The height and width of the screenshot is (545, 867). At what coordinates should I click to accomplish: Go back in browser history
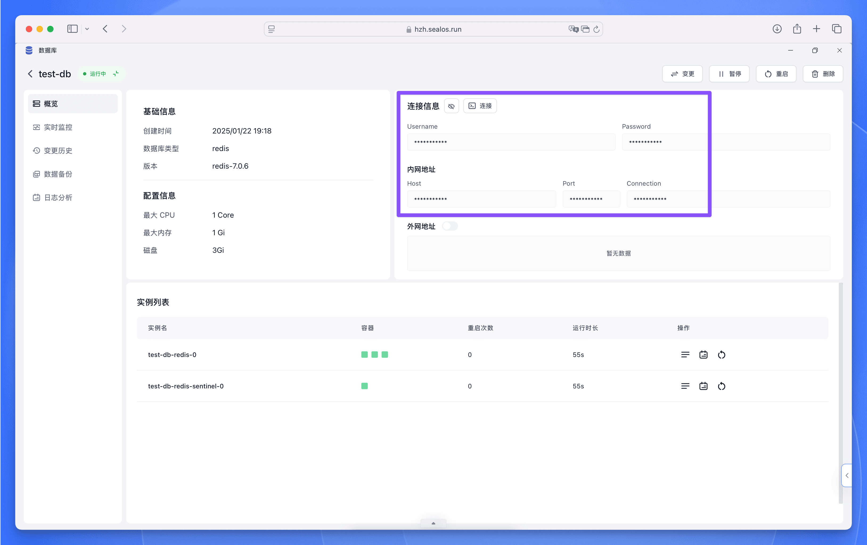pyautogui.click(x=105, y=29)
